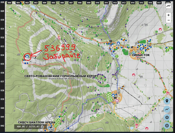Image resolution: width=175 pixels, height=133 pixels.
Task: Click the grid column label 013
Action: point(124,3)
